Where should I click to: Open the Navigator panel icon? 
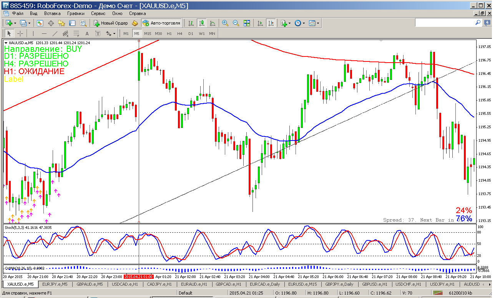coord(61,23)
